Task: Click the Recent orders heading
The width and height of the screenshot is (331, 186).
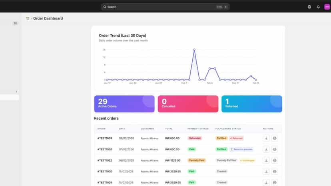Action: pos(106,119)
